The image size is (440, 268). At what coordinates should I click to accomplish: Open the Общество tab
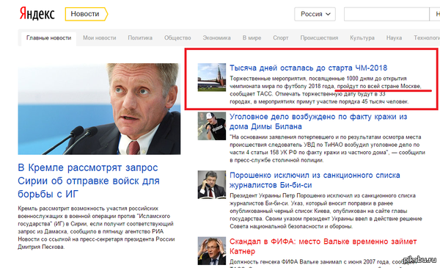pos(177,38)
